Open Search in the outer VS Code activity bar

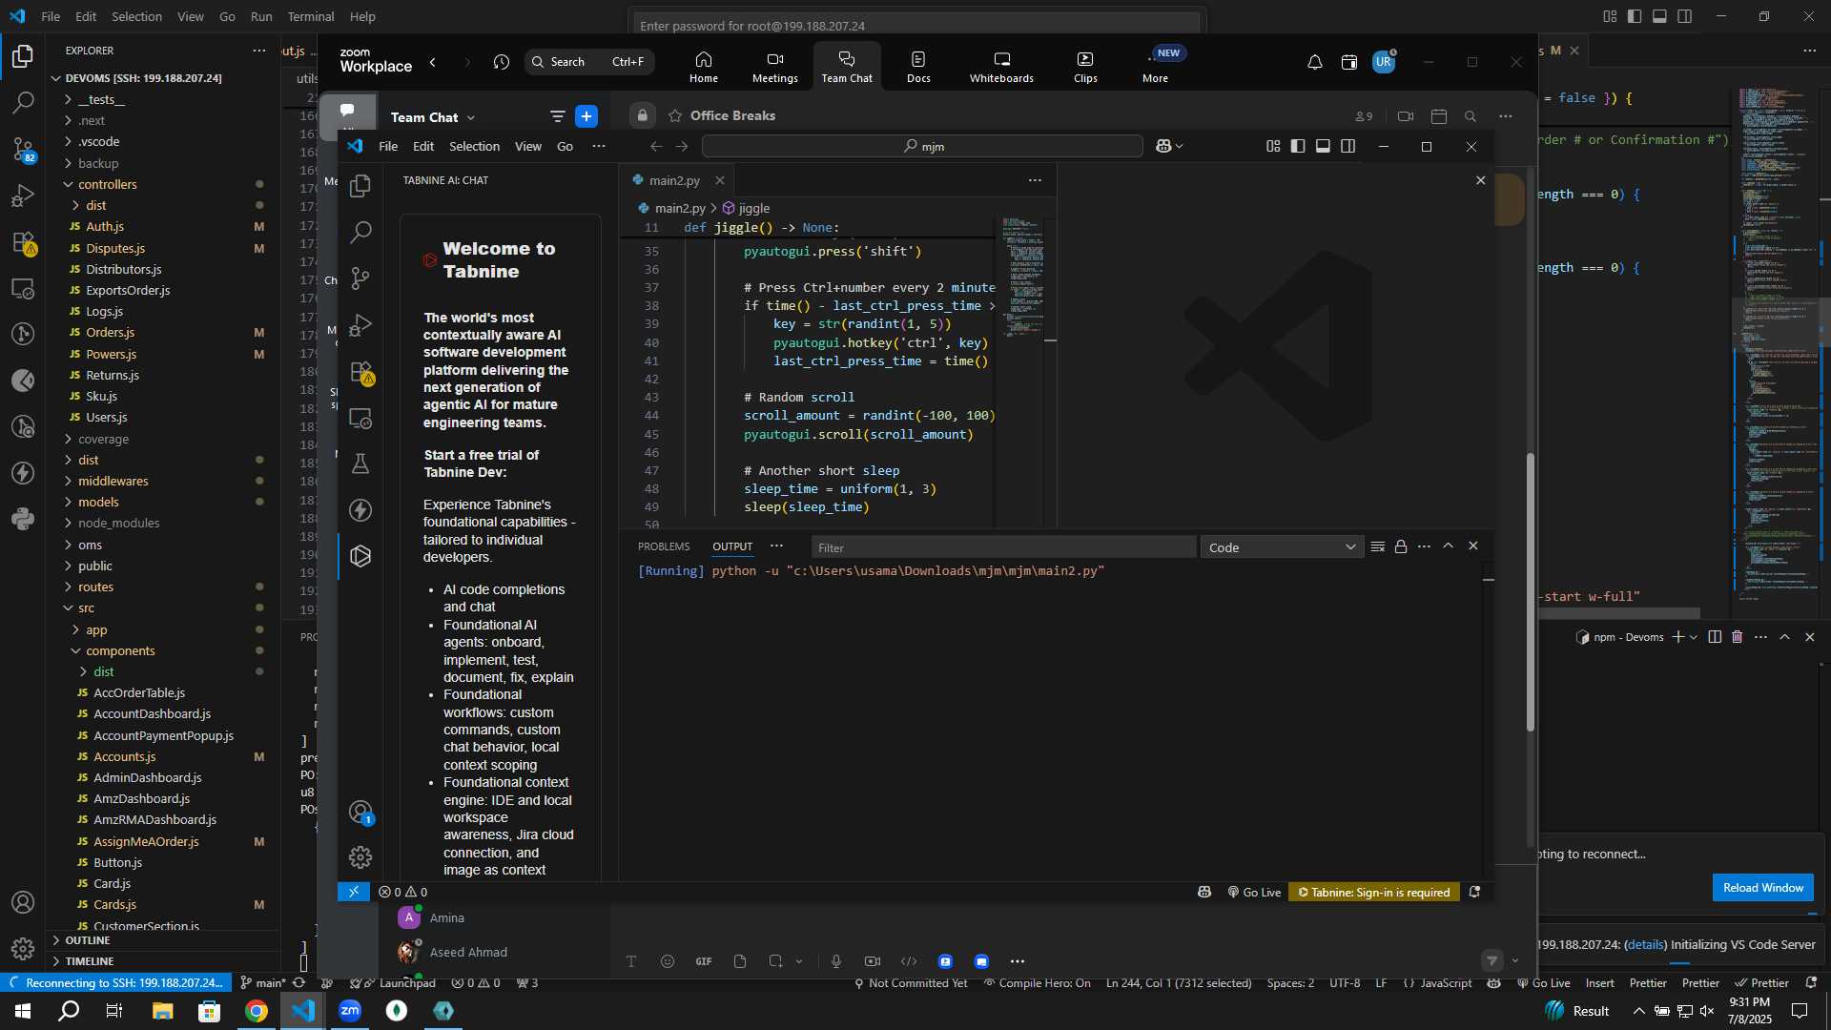pyautogui.click(x=23, y=103)
